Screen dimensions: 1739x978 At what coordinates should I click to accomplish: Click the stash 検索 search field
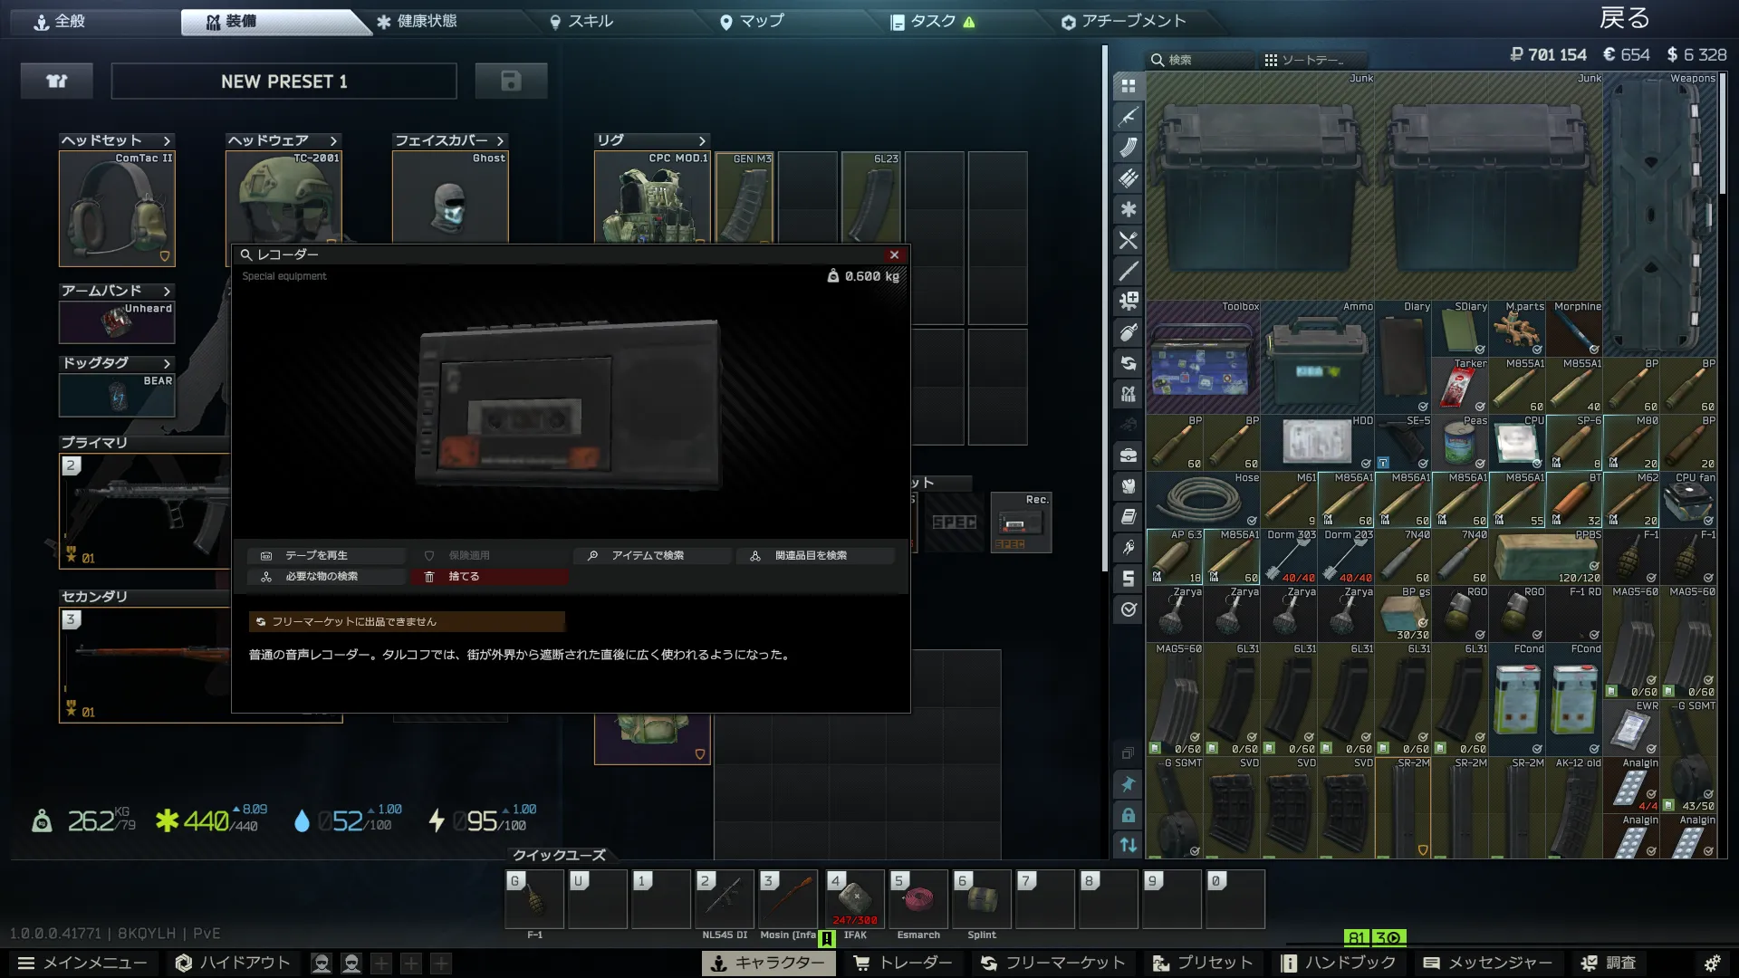[x=1200, y=60]
